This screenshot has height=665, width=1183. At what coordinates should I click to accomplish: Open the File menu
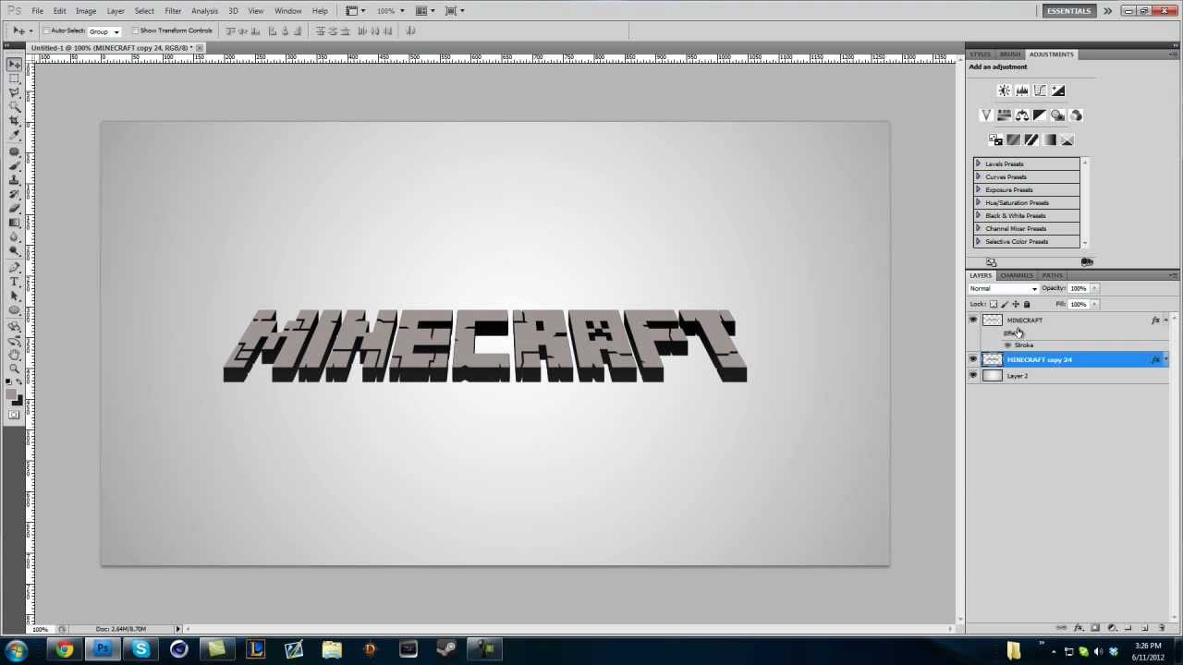click(37, 11)
